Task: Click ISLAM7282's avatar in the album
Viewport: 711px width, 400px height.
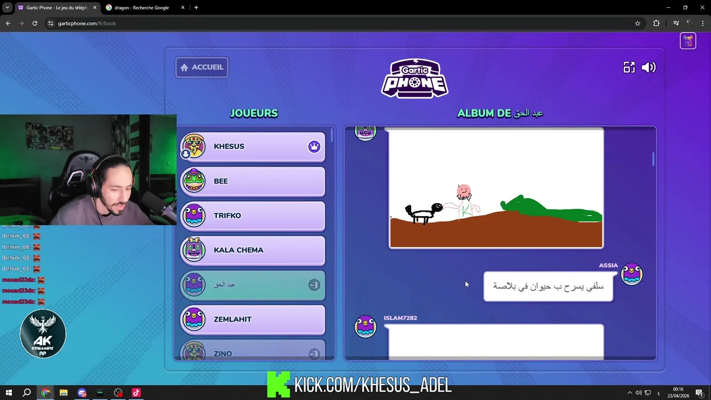Action: [x=365, y=326]
